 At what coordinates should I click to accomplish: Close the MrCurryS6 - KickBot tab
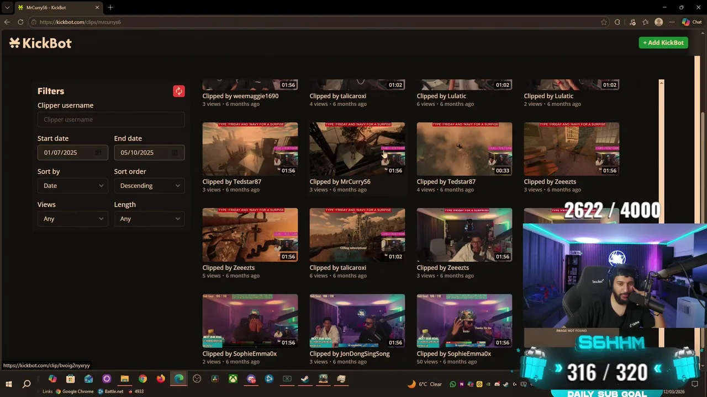[x=97, y=7]
